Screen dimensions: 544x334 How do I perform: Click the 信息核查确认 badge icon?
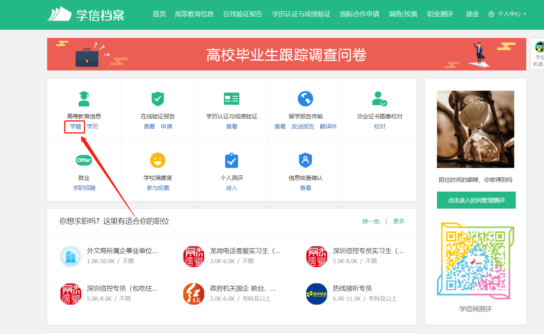pos(305,160)
